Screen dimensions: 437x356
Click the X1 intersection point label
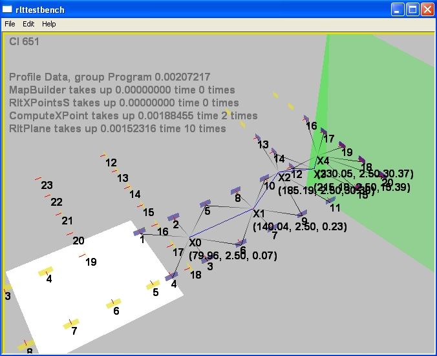[x=259, y=213]
